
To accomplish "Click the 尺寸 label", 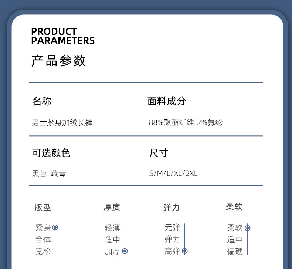I will tap(159, 153).
